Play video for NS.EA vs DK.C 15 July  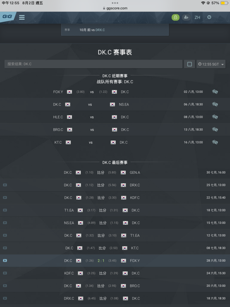pyautogui.click(x=5, y=223)
